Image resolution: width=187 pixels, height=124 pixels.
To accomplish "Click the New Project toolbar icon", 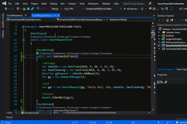I will click(18, 9).
